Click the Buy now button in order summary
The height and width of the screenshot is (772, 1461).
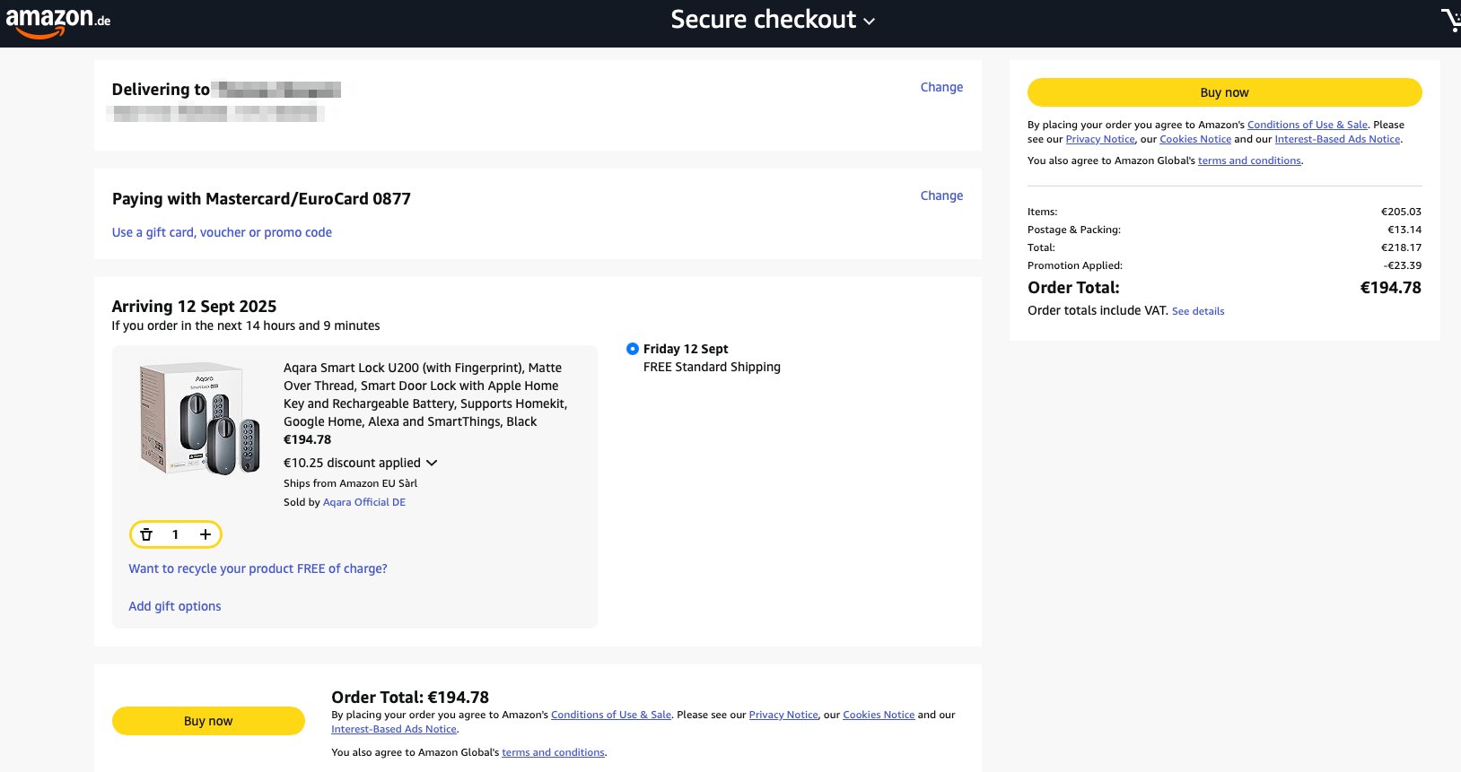tap(1224, 92)
